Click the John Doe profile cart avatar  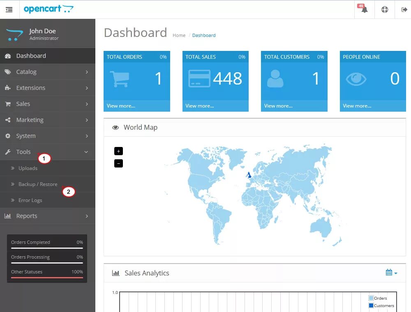(x=14, y=35)
